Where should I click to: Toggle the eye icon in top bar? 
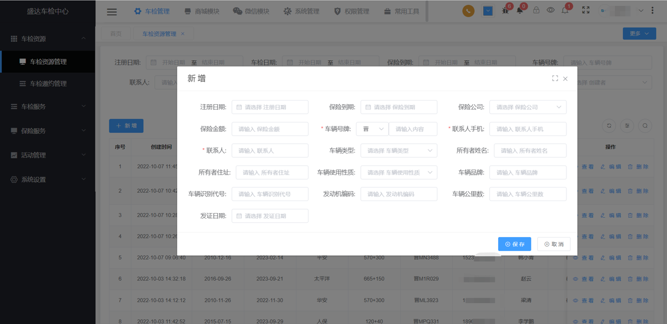tap(550, 10)
